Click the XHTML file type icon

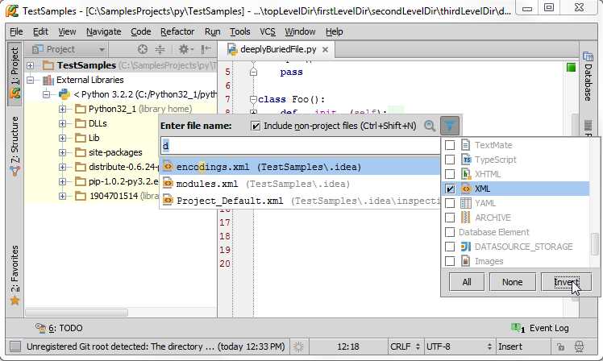click(x=466, y=174)
